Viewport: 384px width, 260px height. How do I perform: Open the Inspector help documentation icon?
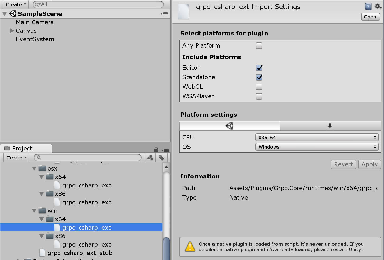pos(368,7)
